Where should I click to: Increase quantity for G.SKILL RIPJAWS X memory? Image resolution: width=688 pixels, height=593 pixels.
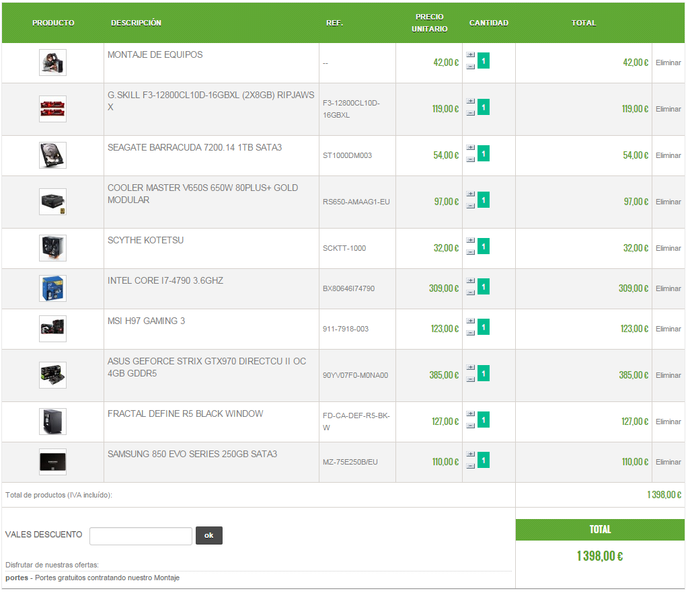pyautogui.click(x=470, y=102)
